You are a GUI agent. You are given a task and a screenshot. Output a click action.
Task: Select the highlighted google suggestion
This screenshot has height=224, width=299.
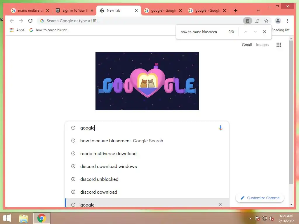click(147, 203)
